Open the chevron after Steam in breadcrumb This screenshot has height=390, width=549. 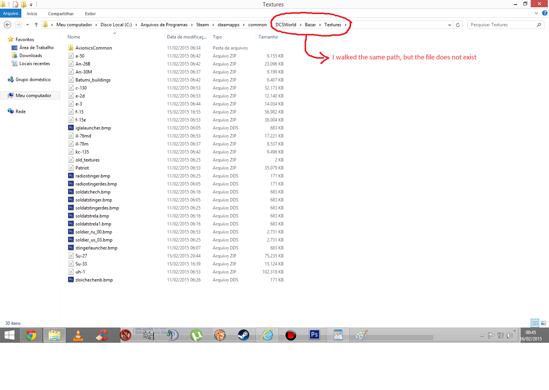tap(213, 25)
